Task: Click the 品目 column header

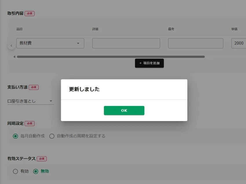Action: 19,29
